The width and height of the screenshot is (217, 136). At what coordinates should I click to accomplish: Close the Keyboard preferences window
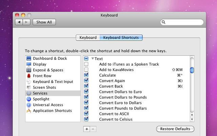[x=17, y=15]
